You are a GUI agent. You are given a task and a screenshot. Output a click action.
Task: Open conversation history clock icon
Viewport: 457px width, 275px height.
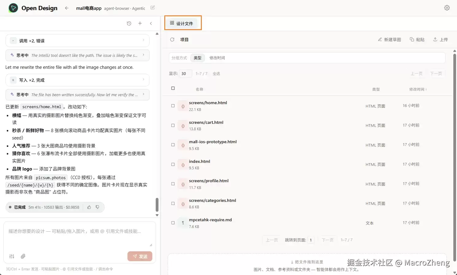129,23
